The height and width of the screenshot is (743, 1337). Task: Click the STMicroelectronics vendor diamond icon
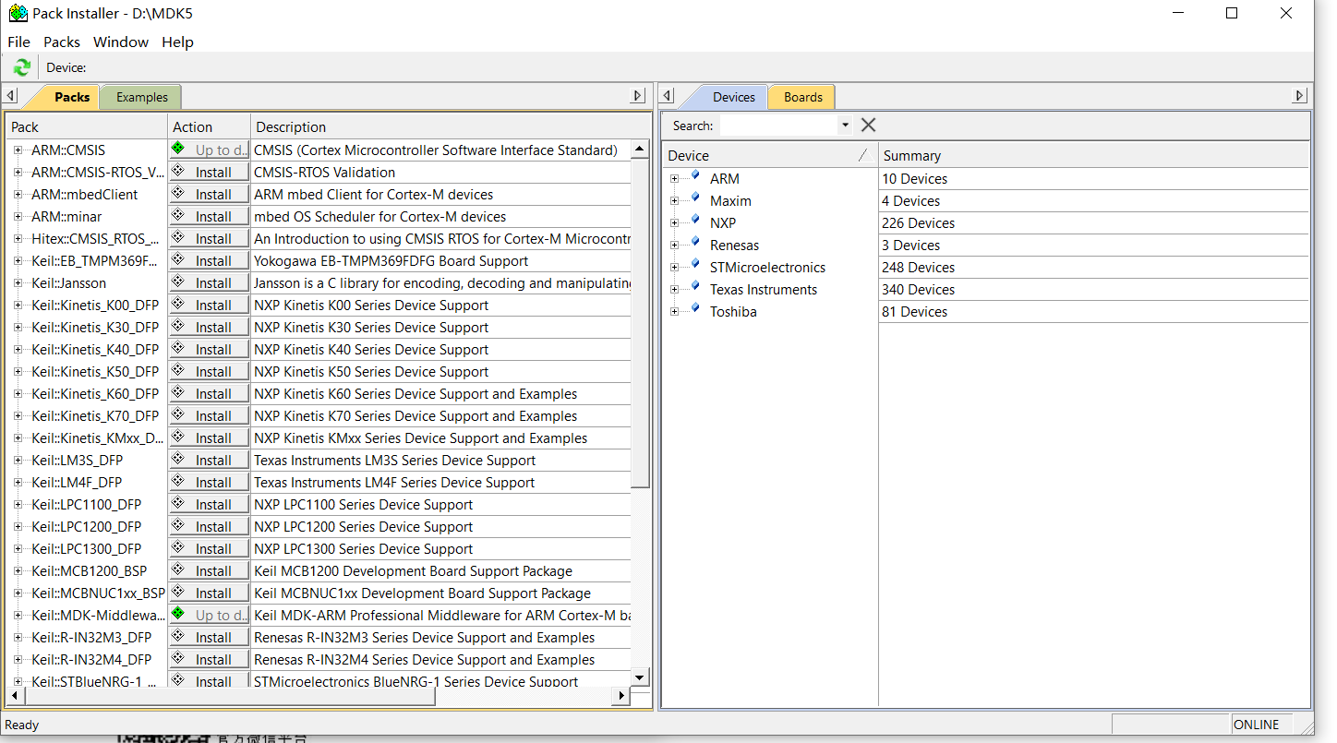(694, 263)
